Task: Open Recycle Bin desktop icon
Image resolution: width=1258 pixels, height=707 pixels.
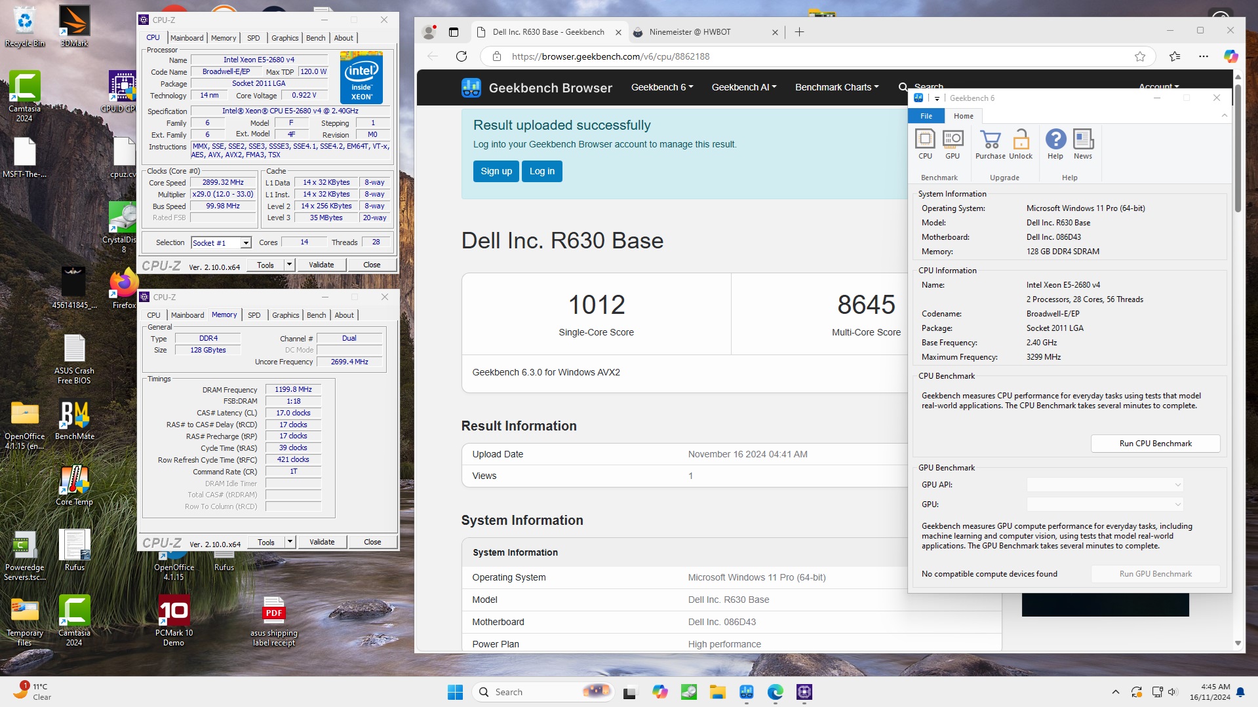Action: click(x=25, y=27)
